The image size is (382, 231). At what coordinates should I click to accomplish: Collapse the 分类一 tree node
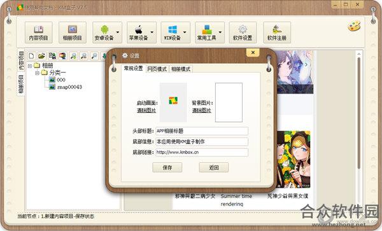38,73
